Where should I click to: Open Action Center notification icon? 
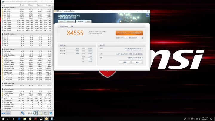coord(211,119)
